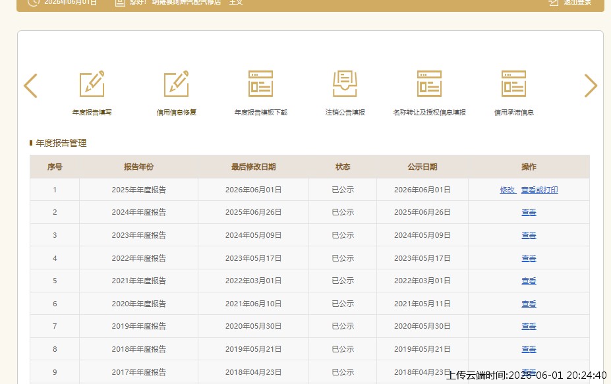611x384 pixels.
Task: Click serial number 5 cell
Action: [55, 281]
